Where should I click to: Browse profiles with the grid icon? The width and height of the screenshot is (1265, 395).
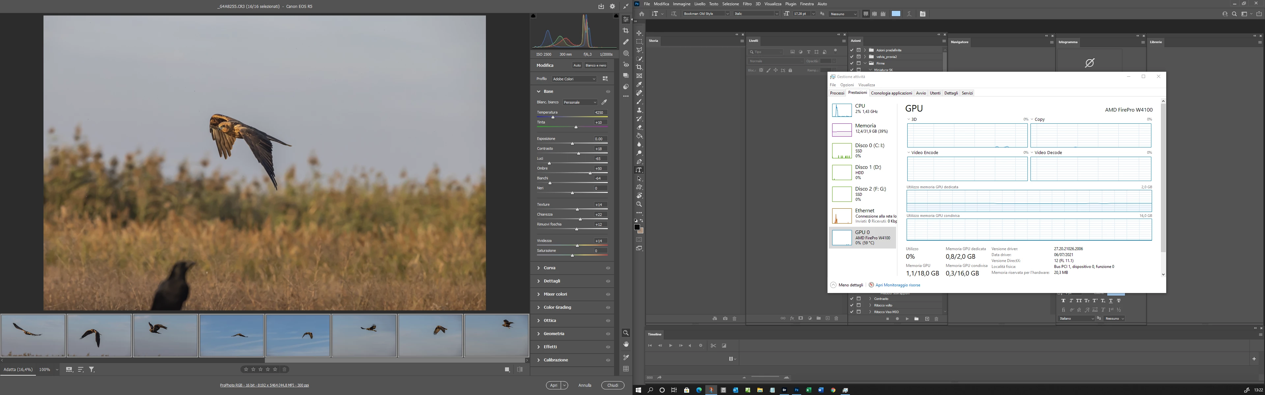click(605, 79)
